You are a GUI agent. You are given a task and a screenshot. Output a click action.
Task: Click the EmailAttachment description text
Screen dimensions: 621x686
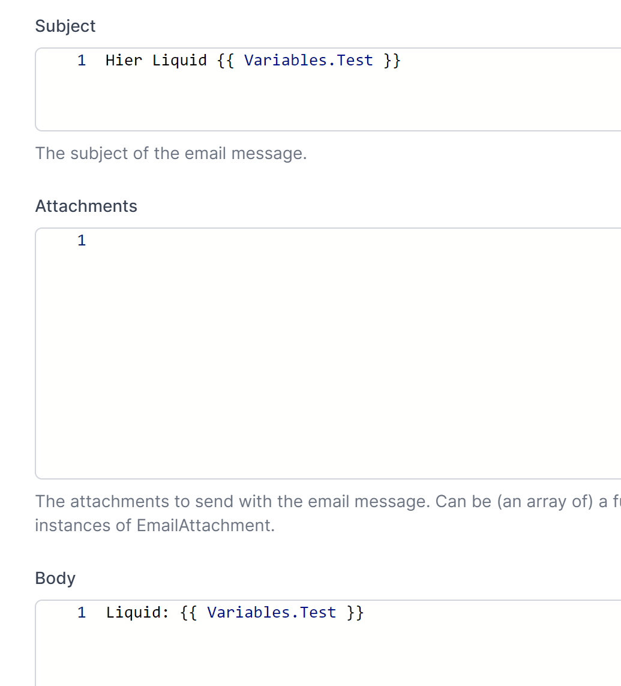pyautogui.click(x=155, y=525)
